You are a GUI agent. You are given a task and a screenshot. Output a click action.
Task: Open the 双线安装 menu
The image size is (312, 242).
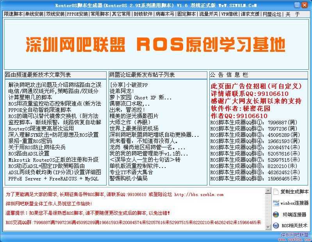[55, 14]
